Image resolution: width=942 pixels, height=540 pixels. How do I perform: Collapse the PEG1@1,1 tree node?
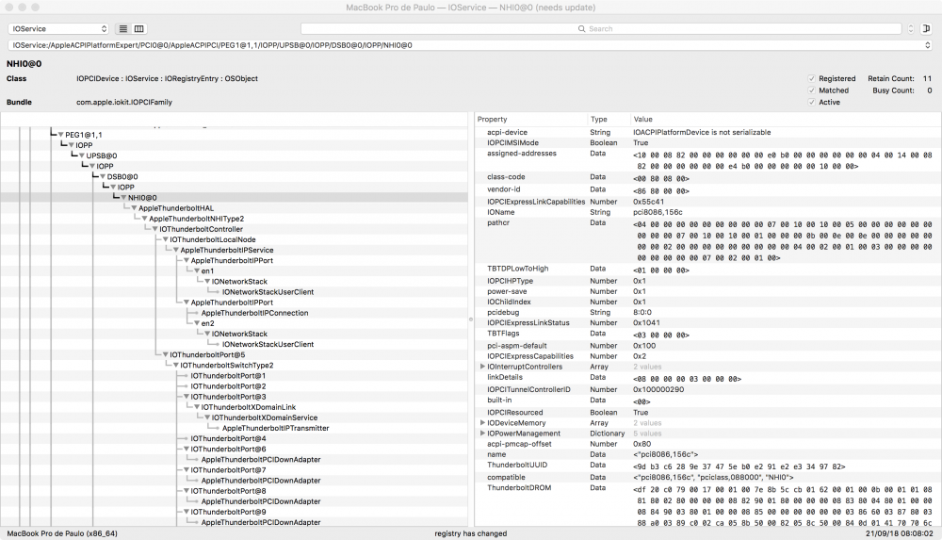pyautogui.click(x=60, y=135)
